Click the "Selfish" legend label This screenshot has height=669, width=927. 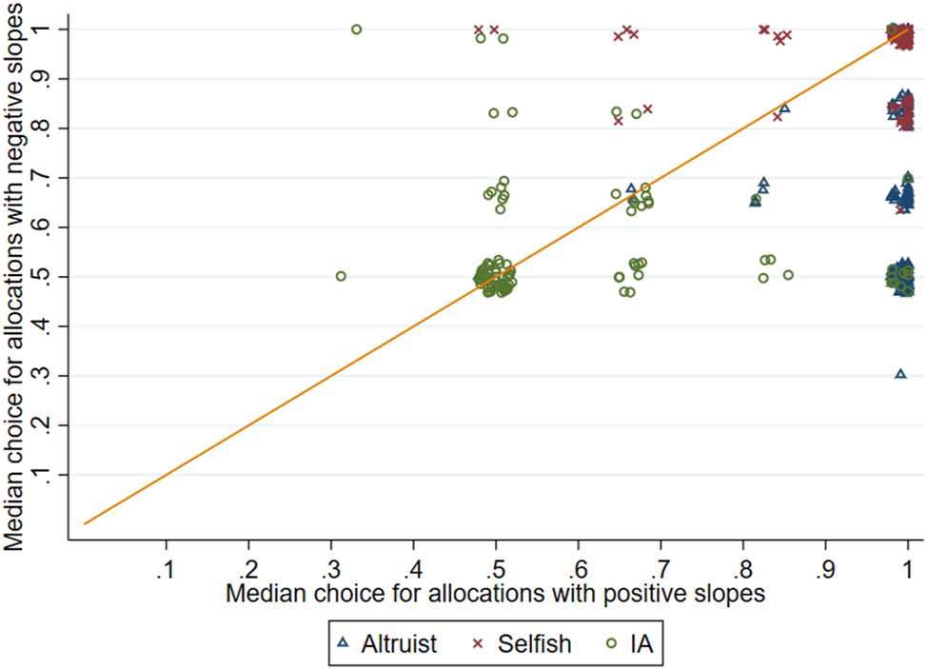[536, 644]
